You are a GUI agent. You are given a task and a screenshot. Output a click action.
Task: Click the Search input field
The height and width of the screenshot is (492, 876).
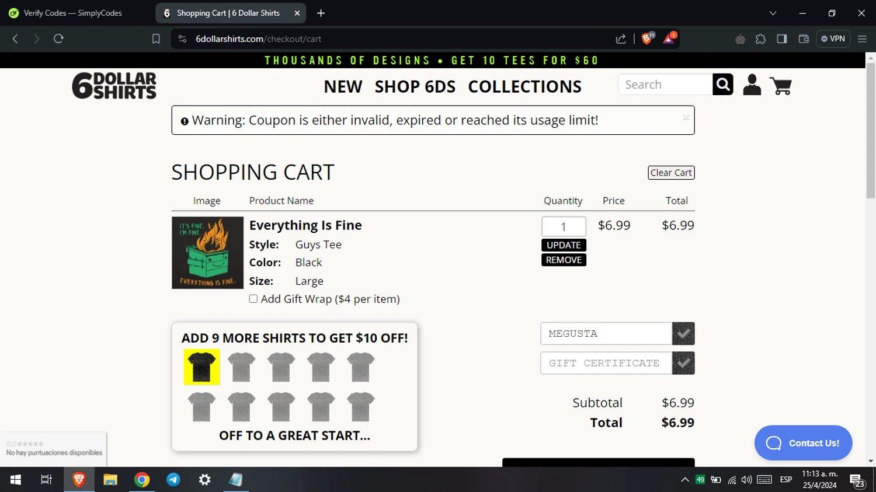click(x=665, y=85)
